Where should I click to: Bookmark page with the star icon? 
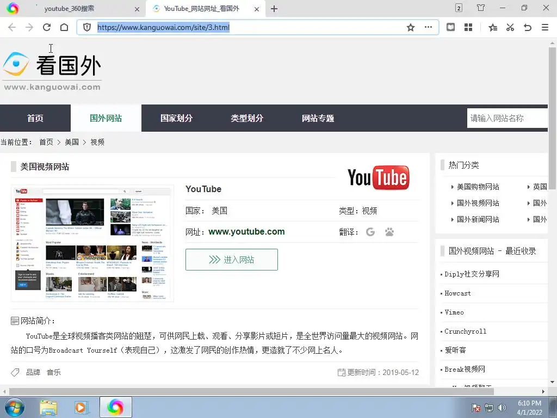tap(411, 27)
